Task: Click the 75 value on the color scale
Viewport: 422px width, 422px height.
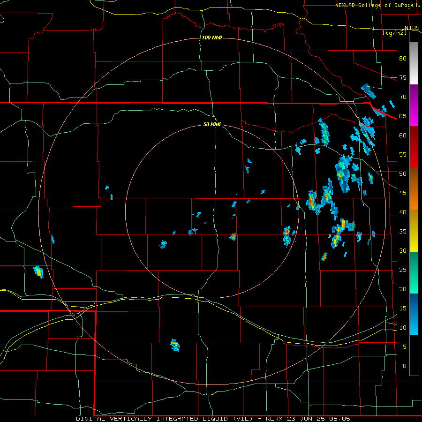Action: 403,77
